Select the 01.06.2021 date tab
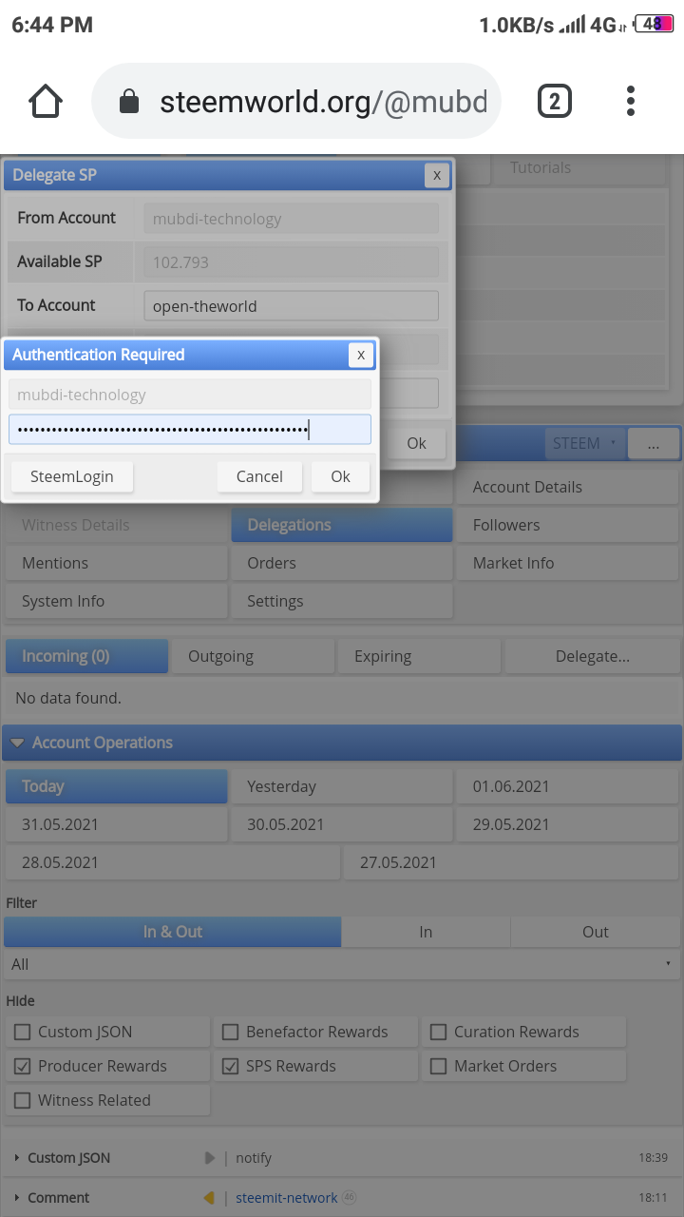 [568, 786]
